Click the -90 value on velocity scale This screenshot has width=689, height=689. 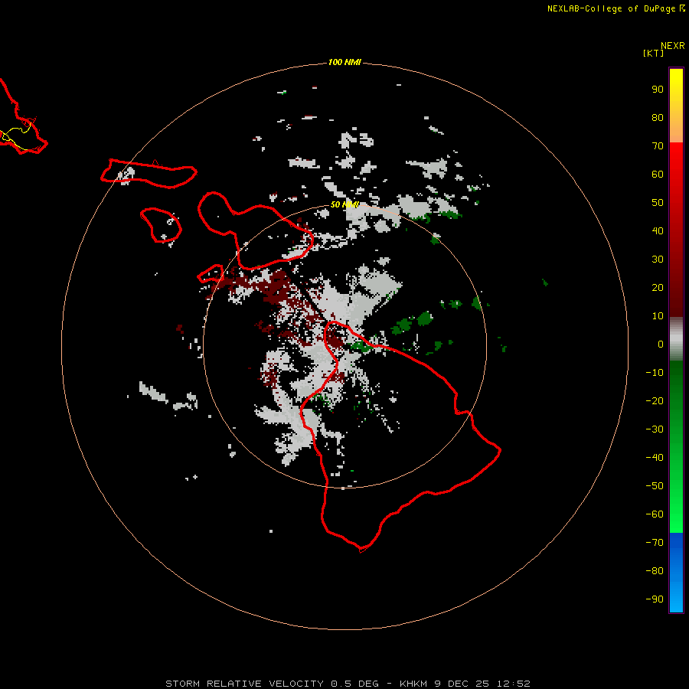pos(655,599)
